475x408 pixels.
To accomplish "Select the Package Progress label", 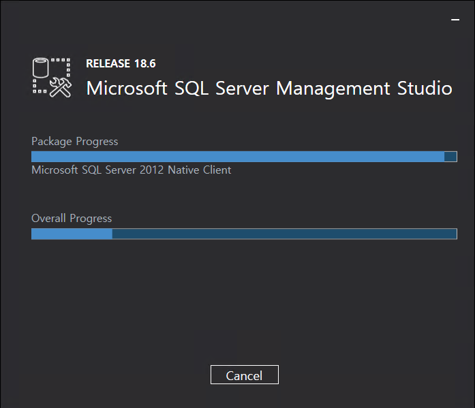I will (75, 142).
